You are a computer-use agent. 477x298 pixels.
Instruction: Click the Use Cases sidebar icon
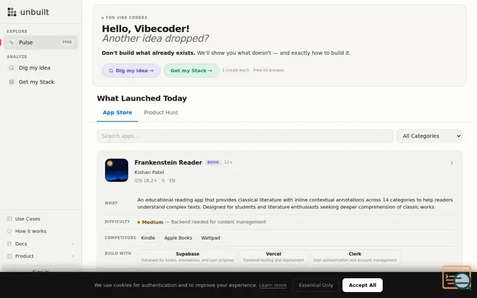9,219
